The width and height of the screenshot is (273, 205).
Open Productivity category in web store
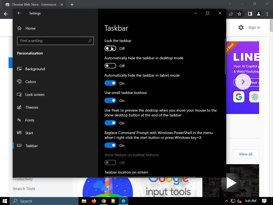point(23,179)
